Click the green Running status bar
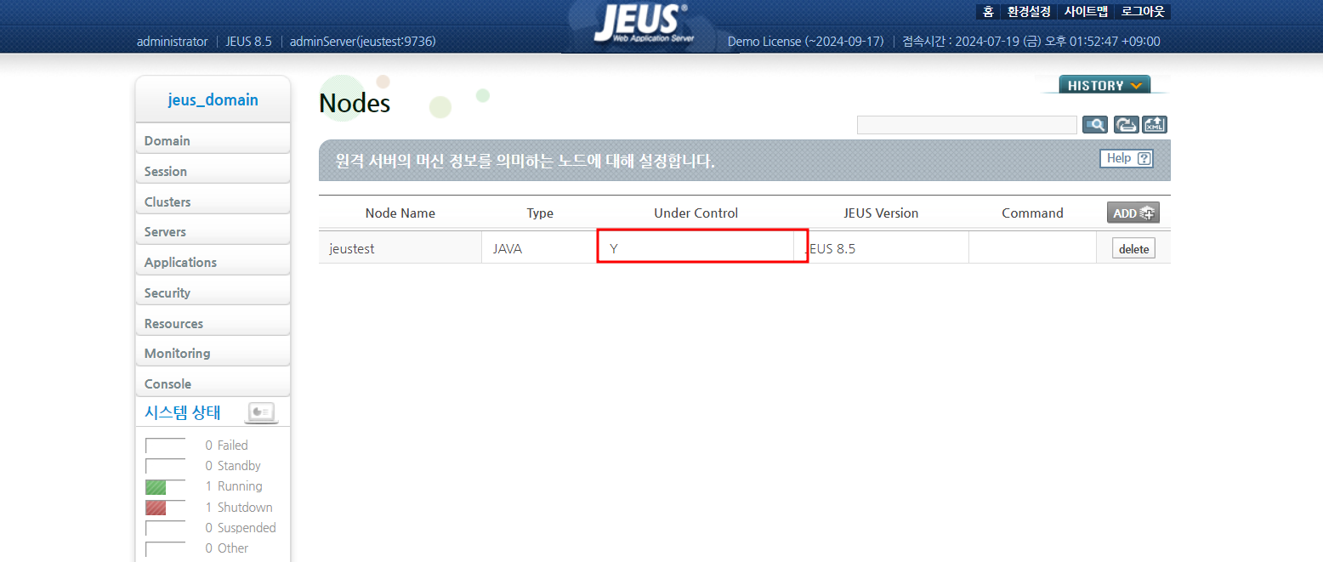1323x562 pixels. 156,488
